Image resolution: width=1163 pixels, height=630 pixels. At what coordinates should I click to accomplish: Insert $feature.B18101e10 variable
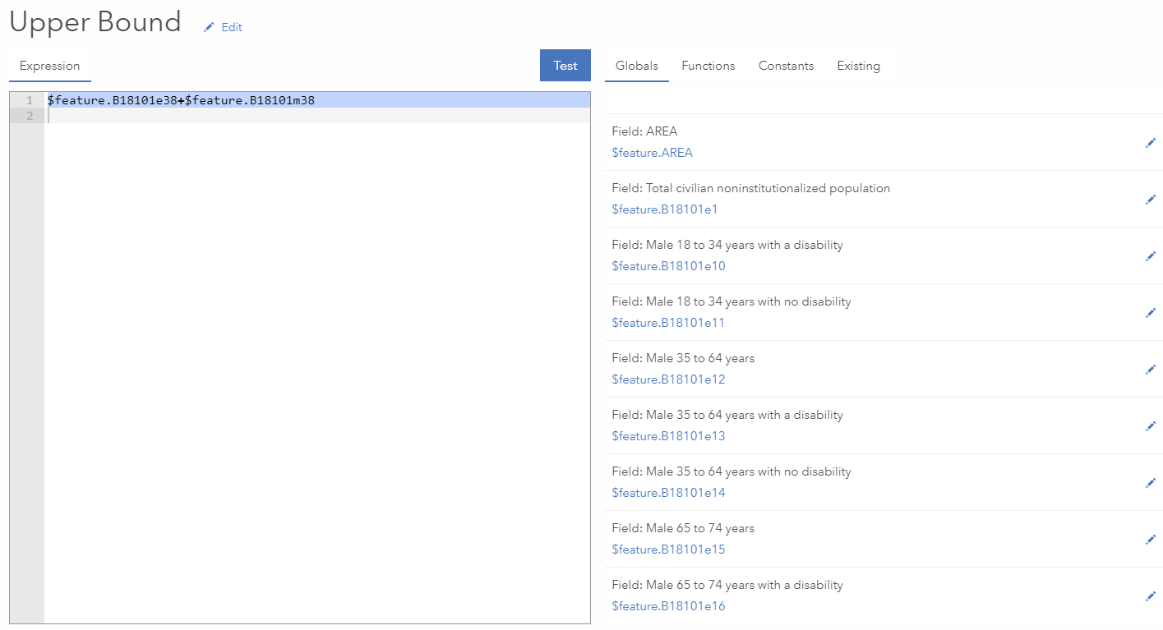pyautogui.click(x=668, y=266)
